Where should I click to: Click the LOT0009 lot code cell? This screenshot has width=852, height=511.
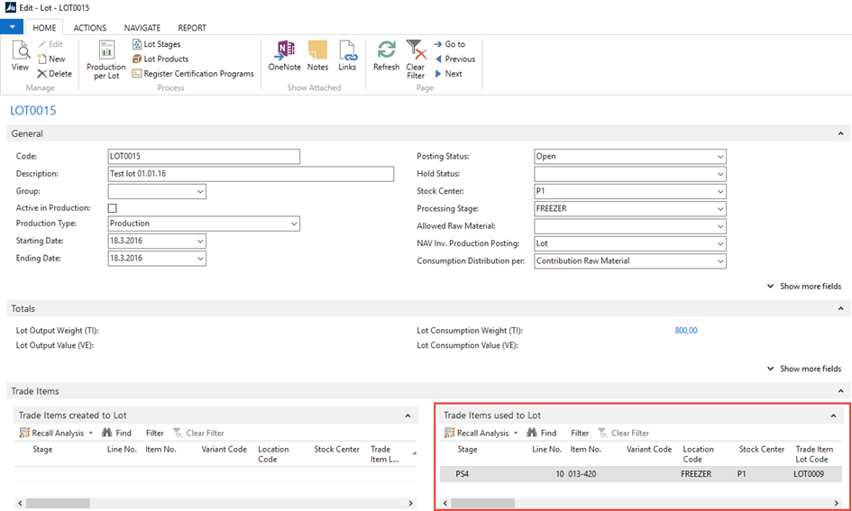coord(809,474)
